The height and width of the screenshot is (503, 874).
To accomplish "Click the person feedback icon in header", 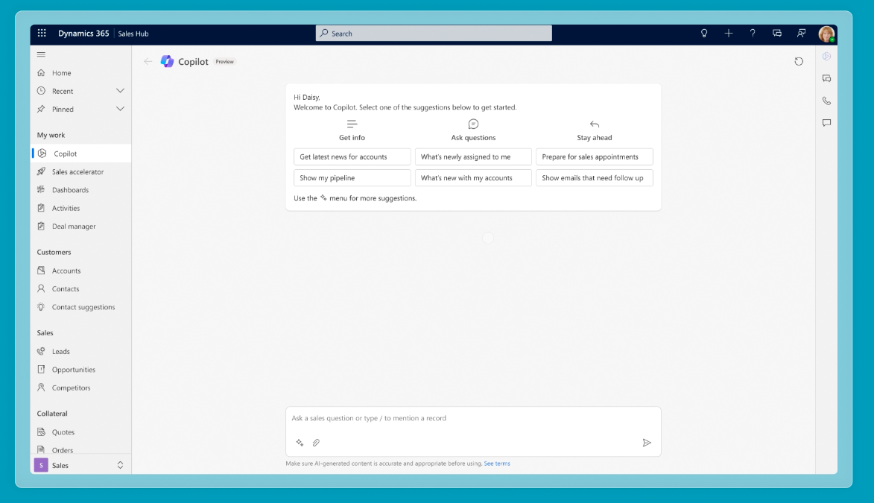I will tap(801, 34).
